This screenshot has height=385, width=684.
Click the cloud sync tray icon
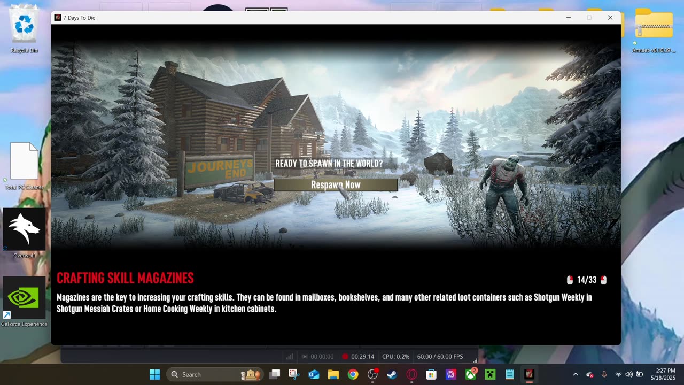click(x=590, y=374)
